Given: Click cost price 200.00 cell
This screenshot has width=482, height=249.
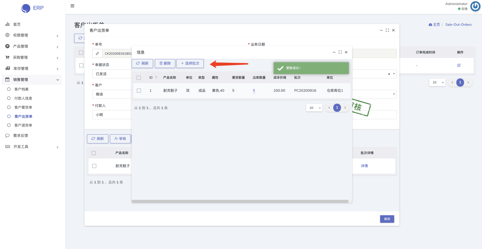Looking at the screenshot, I should [x=279, y=91].
